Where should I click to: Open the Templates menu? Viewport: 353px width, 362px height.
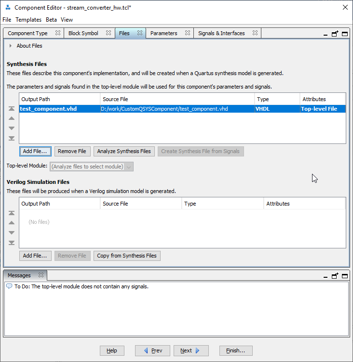pos(28,20)
